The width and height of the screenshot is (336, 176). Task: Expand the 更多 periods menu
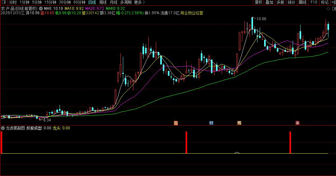tap(140, 2)
